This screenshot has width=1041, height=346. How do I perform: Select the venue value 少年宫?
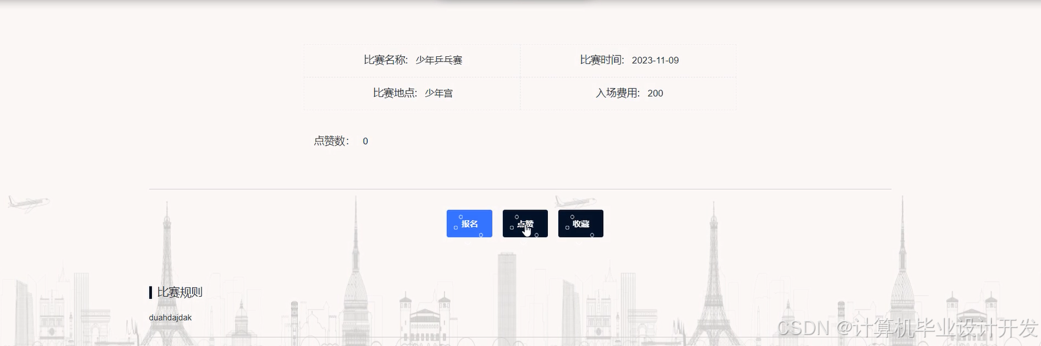(439, 93)
